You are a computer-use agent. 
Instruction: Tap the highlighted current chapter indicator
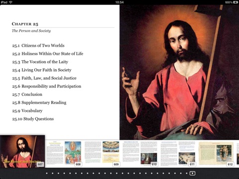click(192, 174)
